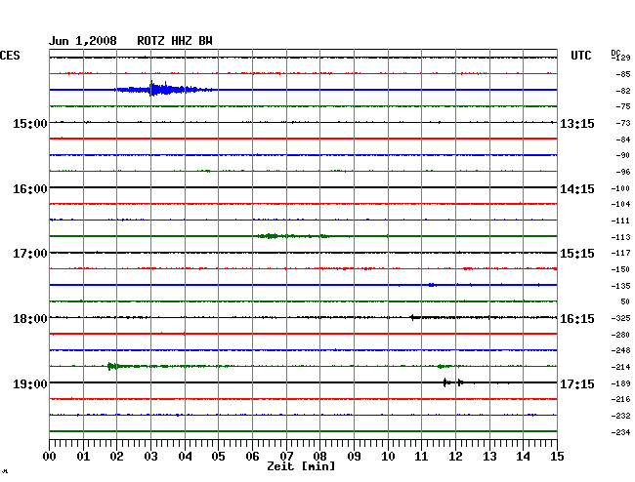Select the 16:15 UTC time label
The width and height of the screenshot is (635, 482).
[577, 319]
